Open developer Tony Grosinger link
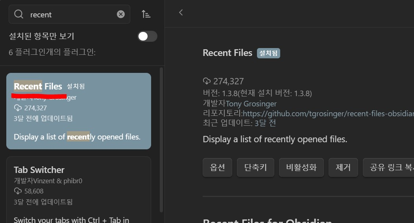The height and width of the screenshot is (223, 414). (251, 104)
